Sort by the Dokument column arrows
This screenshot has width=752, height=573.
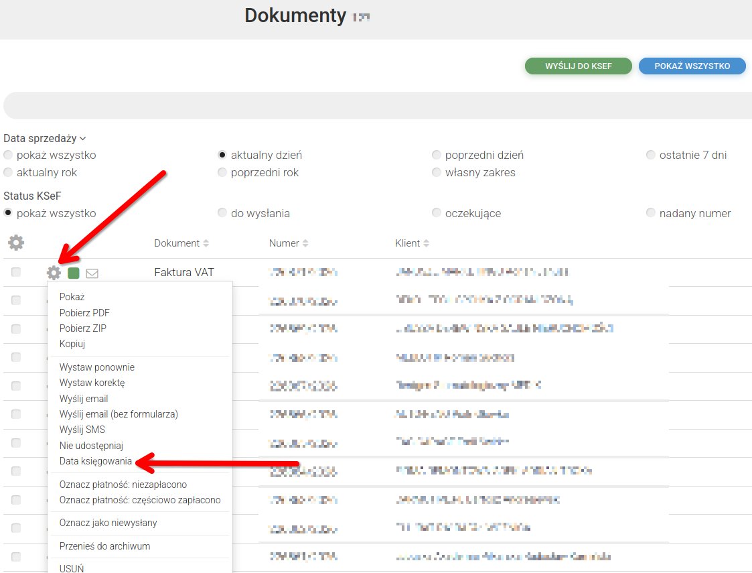tap(206, 243)
